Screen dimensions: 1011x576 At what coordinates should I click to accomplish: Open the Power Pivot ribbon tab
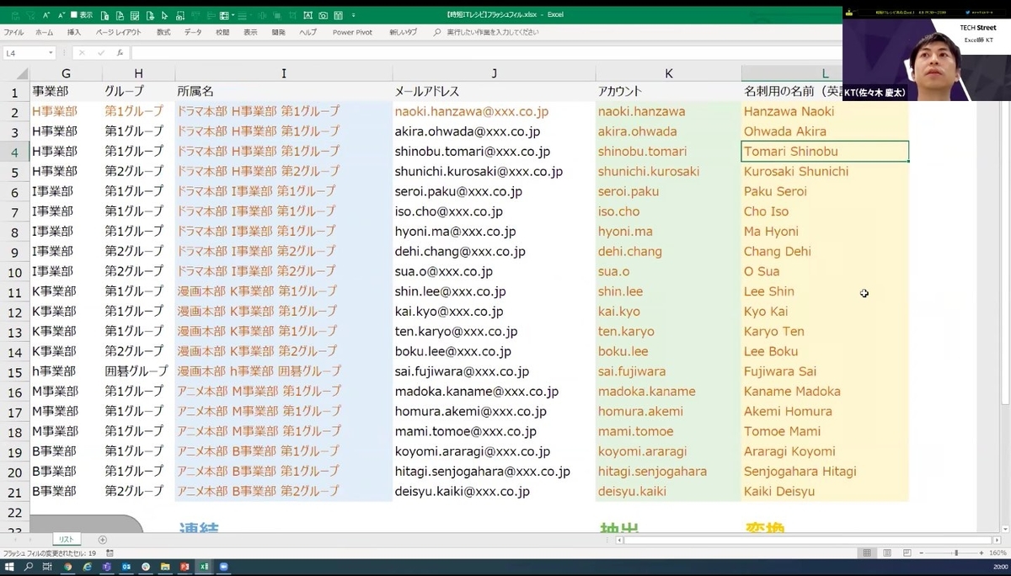pos(352,32)
